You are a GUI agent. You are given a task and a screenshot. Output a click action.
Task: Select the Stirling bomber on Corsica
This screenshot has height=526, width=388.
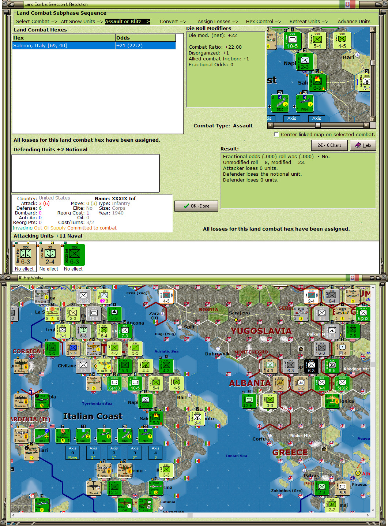pyautogui.click(x=21, y=366)
